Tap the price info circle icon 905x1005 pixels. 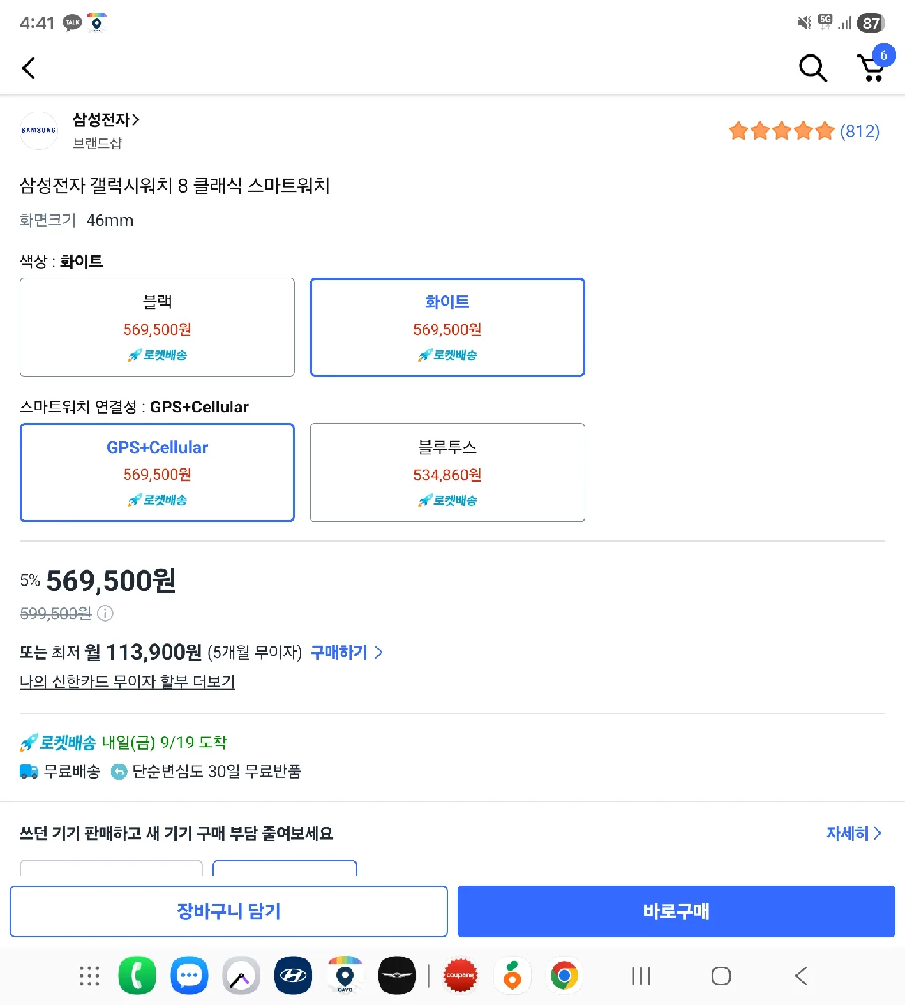click(105, 613)
